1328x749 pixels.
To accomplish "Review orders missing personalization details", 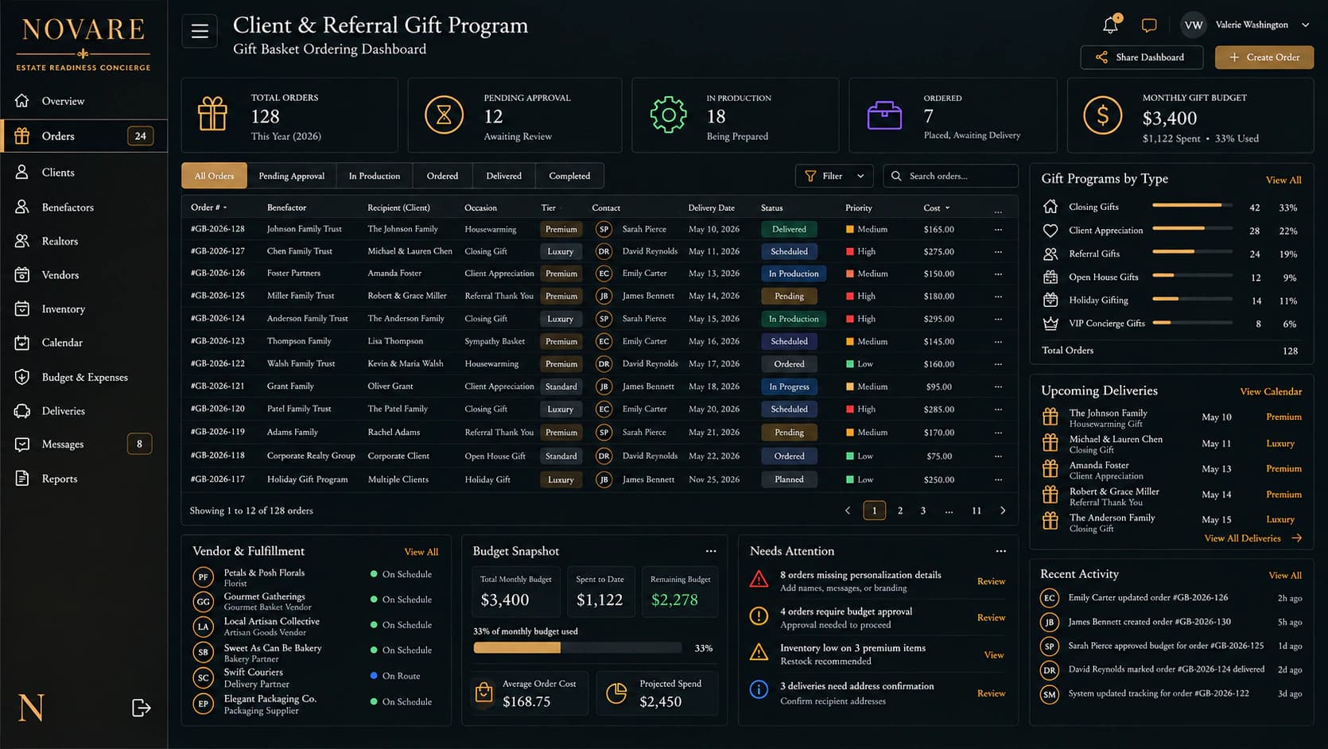I will tap(991, 581).
